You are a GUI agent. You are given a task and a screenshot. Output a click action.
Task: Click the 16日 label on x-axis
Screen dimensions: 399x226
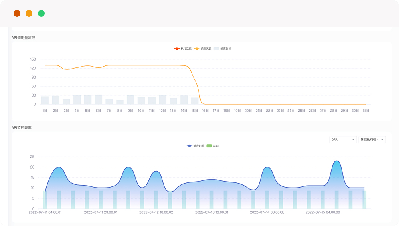205,111
